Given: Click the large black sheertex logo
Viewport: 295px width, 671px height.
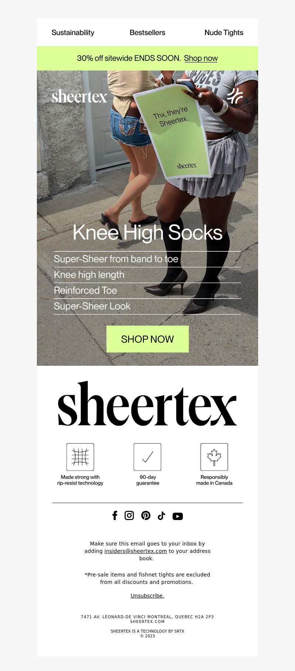Looking at the screenshot, I should click(147, 404).
